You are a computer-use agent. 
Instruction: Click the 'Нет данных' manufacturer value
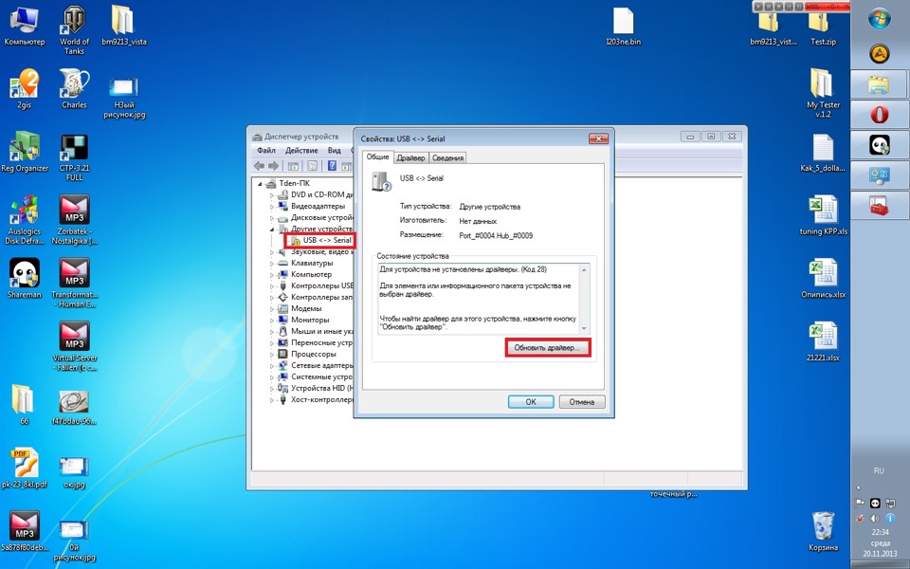coord(478,221)
